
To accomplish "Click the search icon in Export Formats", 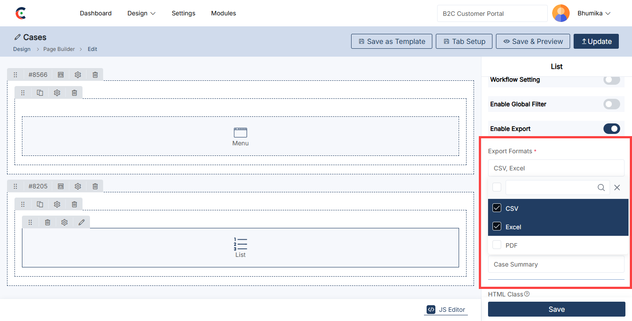I will point(601,188).
